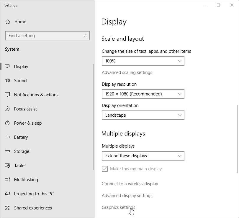Open the Extend these displays dropdown

click(143, 156)
